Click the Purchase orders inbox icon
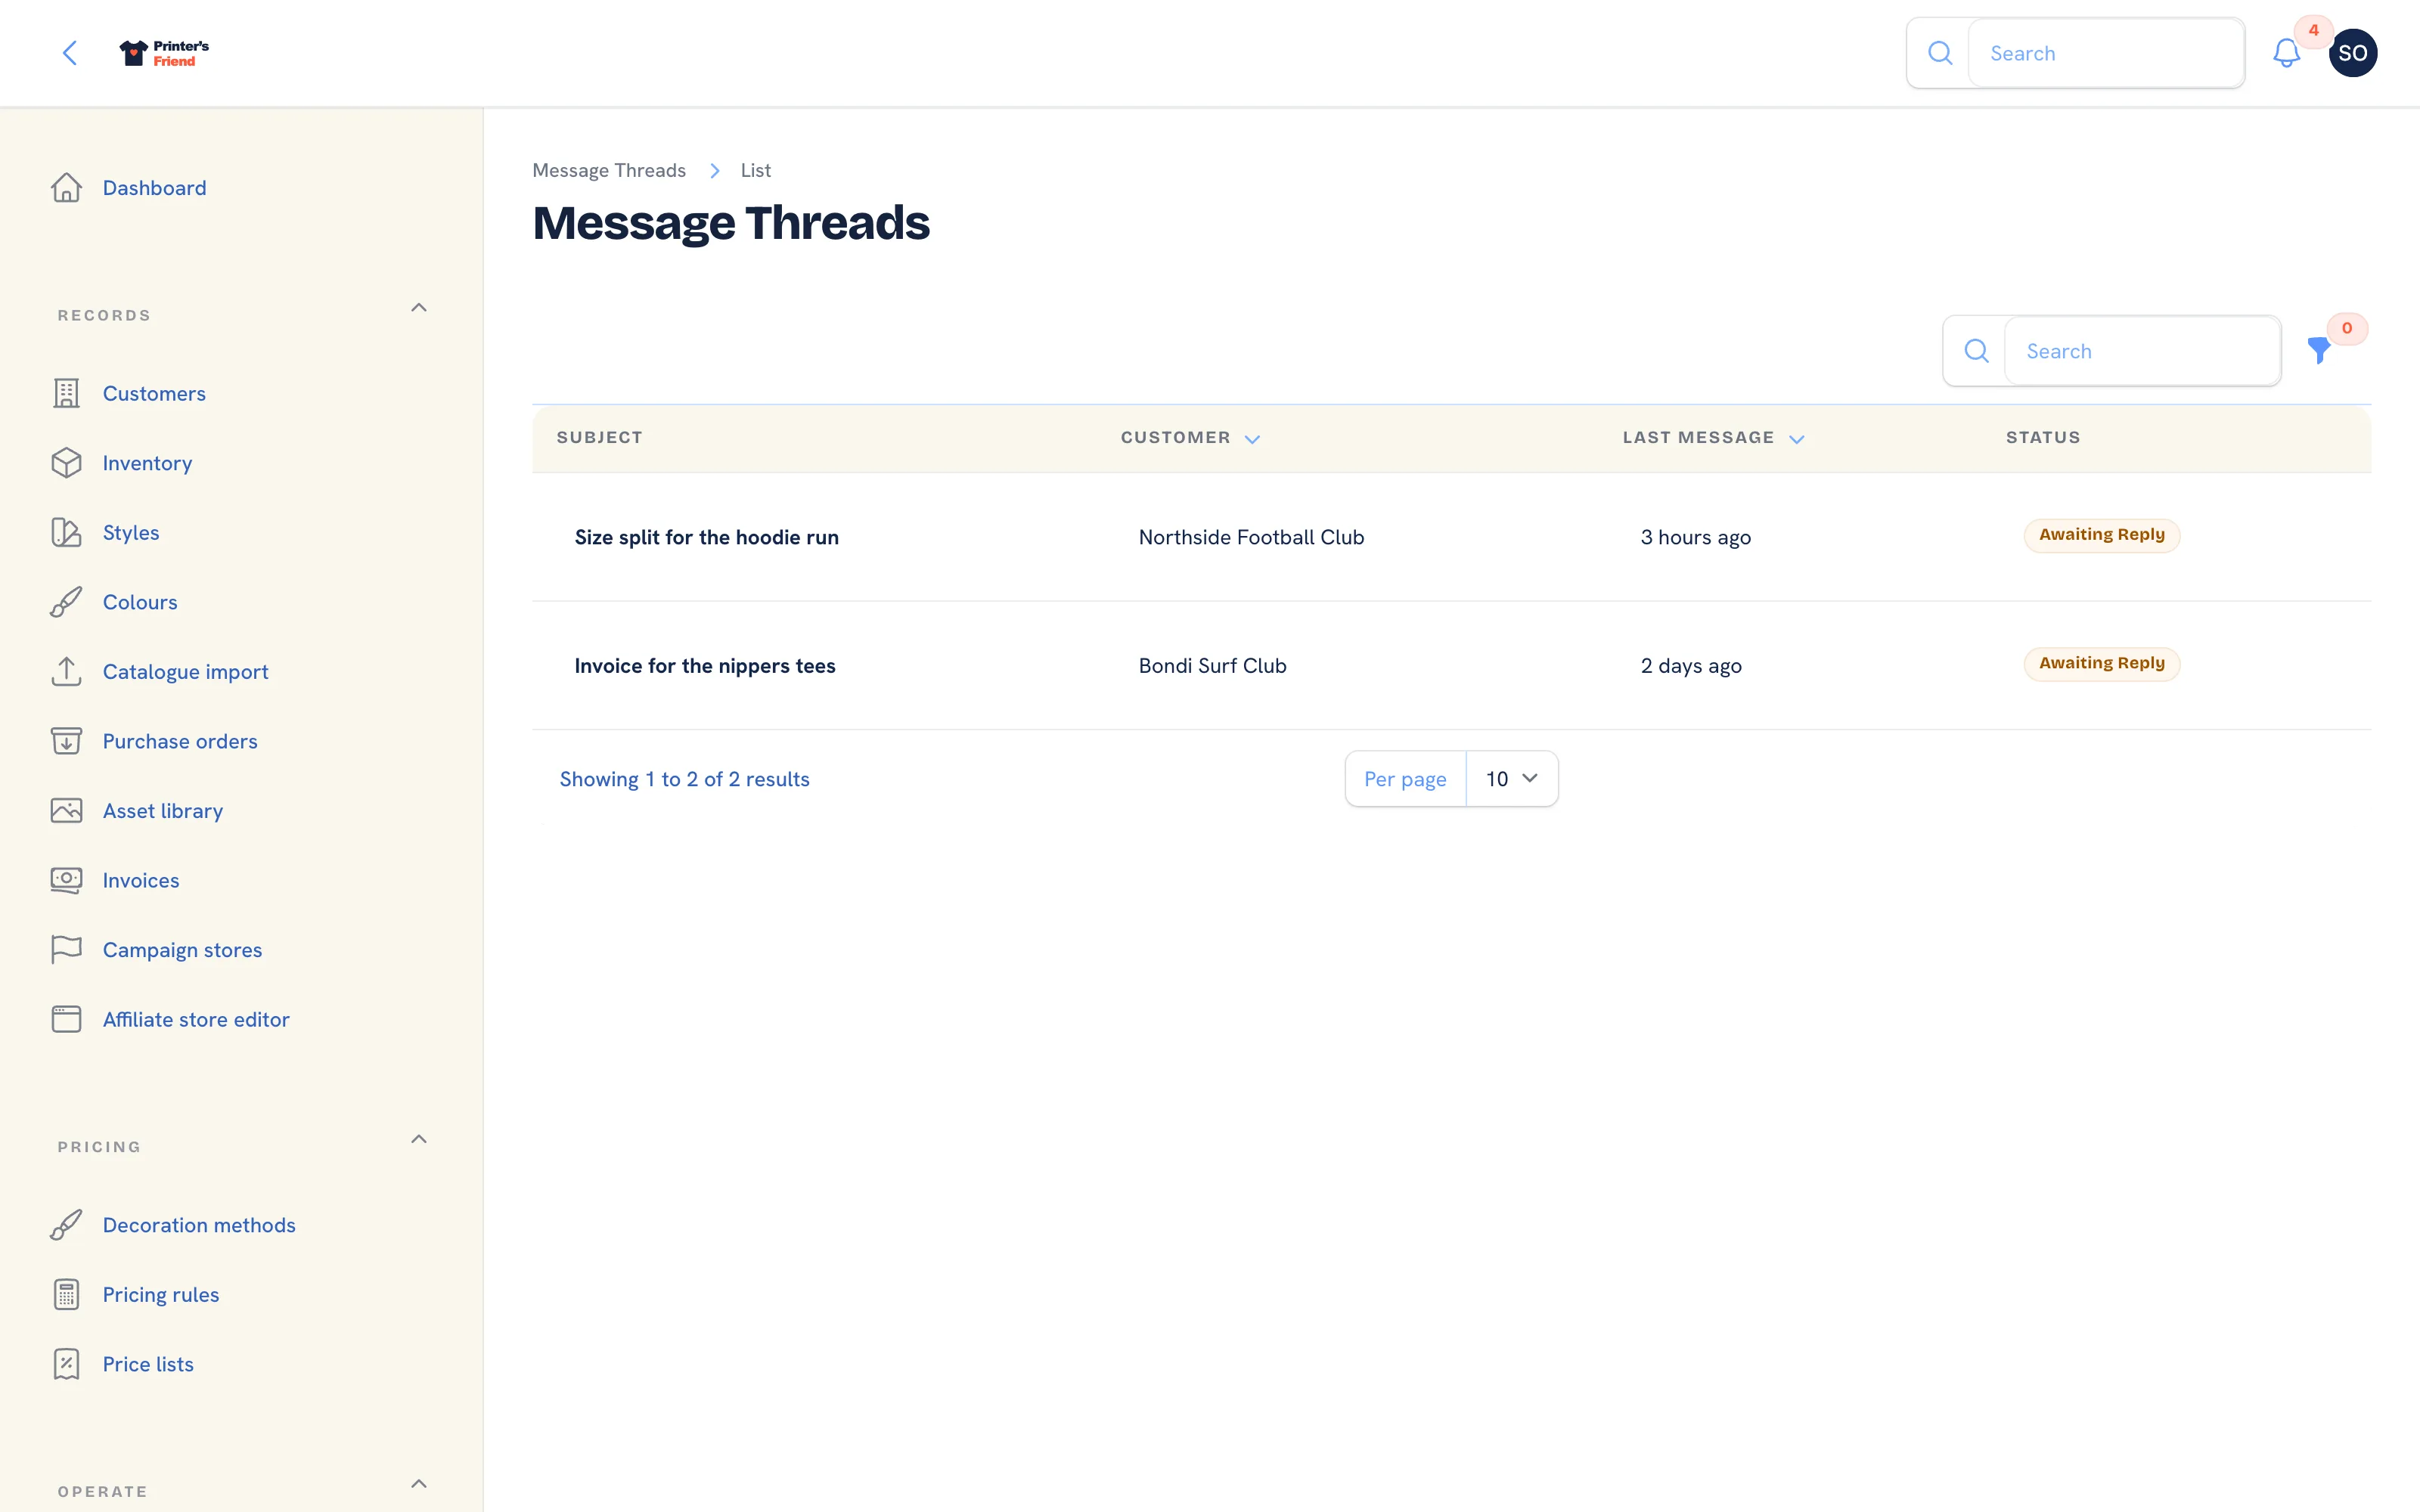Viewport: 2420px width, 1512px height. (66, 741)
